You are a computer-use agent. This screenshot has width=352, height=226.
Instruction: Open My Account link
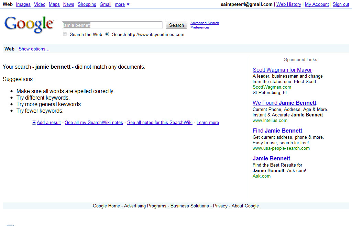[317, 4]
